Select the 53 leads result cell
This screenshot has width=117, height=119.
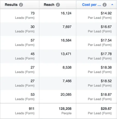pos(20,97)
